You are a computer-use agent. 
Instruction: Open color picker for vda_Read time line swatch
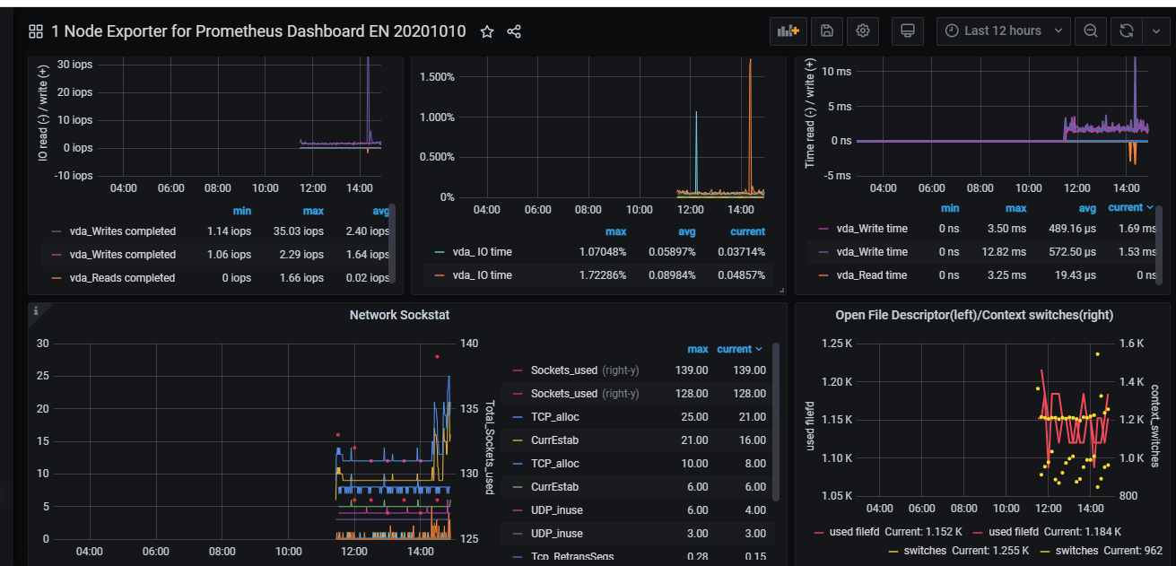pyautogui.click(x=823, y=275)
